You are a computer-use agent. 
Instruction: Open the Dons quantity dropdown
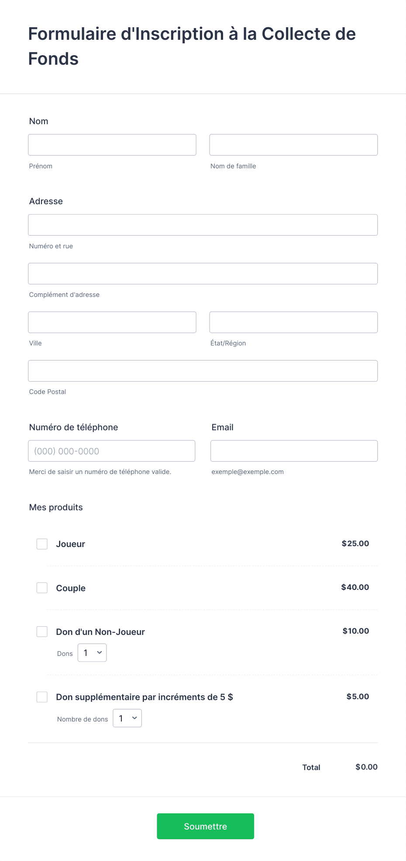click(92, 653)
